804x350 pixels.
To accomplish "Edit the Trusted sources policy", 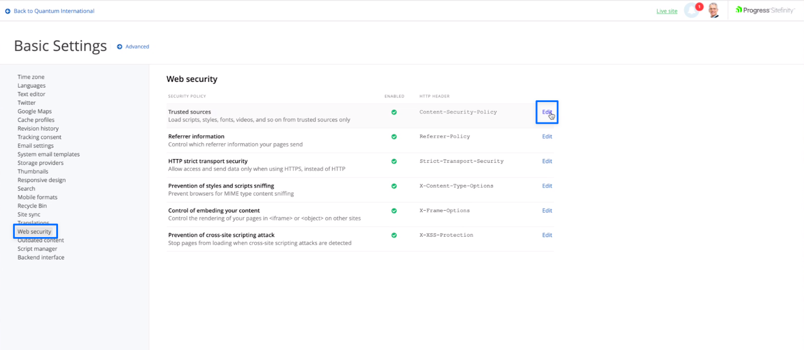I will 547,112.
